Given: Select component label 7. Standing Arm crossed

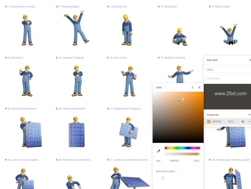Looking at the screenshot, I should [x=20, y=7].
